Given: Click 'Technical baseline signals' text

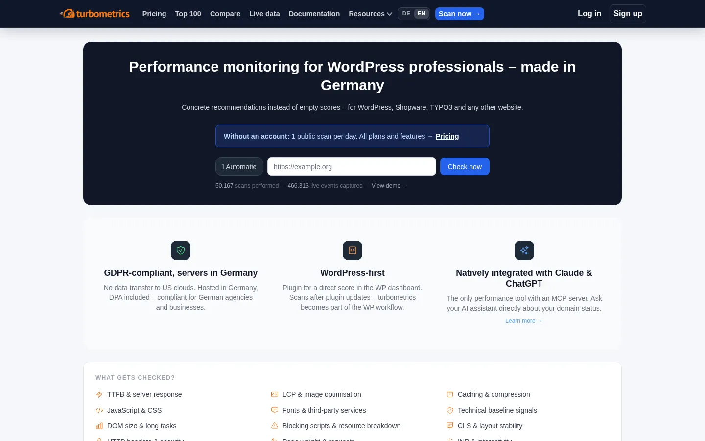Looking at the screenshot, I should (497, 410).
